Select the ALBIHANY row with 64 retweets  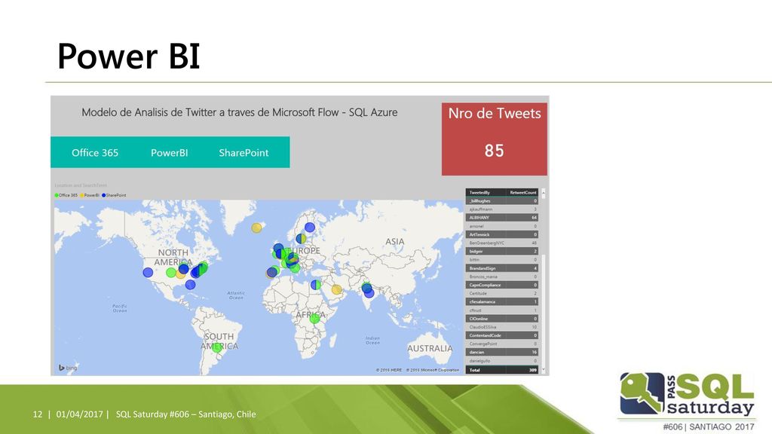[x=502, y=218]
